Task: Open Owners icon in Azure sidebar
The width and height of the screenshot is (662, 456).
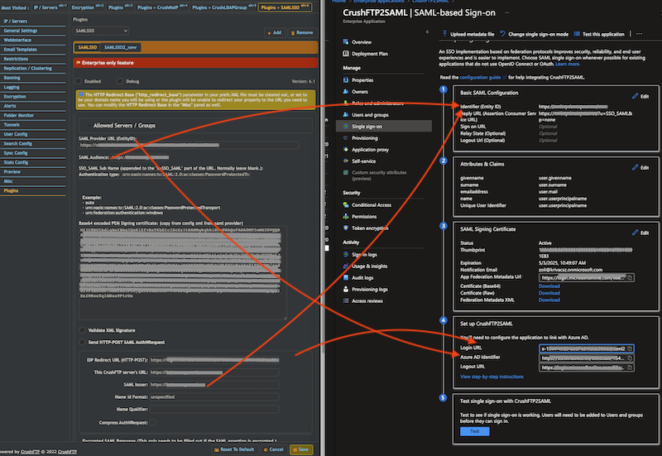Action: (x=346, y=92)
